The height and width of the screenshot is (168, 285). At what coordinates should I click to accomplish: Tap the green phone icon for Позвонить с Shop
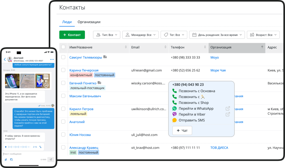point(174,102)
